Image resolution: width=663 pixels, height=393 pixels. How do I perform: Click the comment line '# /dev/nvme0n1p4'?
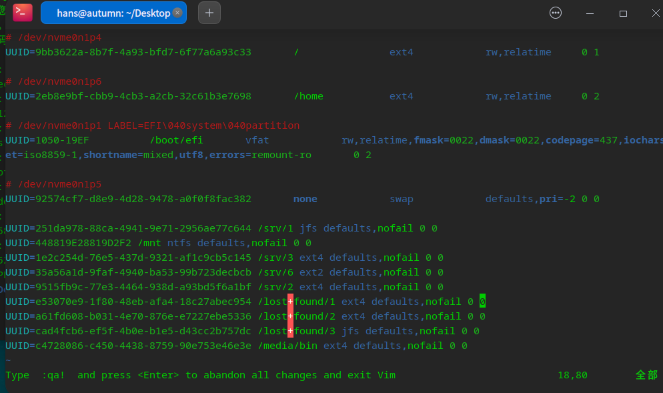pos(54,37)
